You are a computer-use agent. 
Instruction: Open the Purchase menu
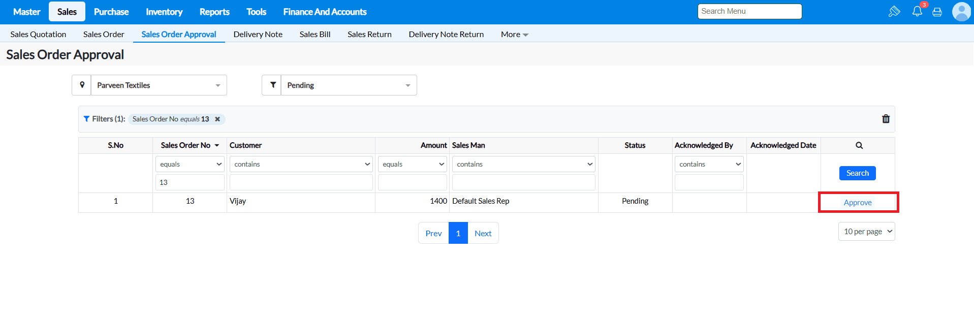(111, 12)
